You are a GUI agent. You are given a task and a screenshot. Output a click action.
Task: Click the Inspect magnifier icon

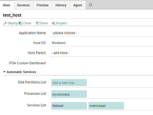pyautogui.click(x=53, y=23)
